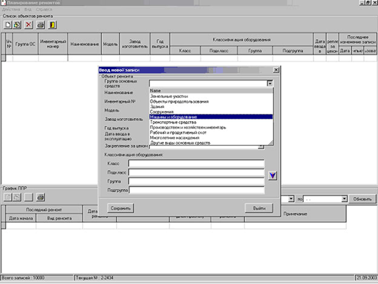Viewport: 378px width, 284px height.
Task: Create a new repair object record
Action: coord(7,25)
